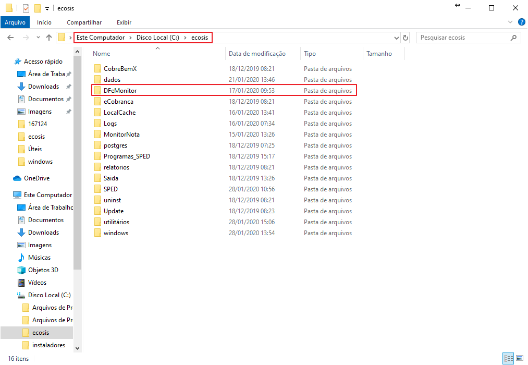This screenshot has width=528, height=365.
Task: Click in the Pesquisar ecosis search field
Action: (464, 38)
